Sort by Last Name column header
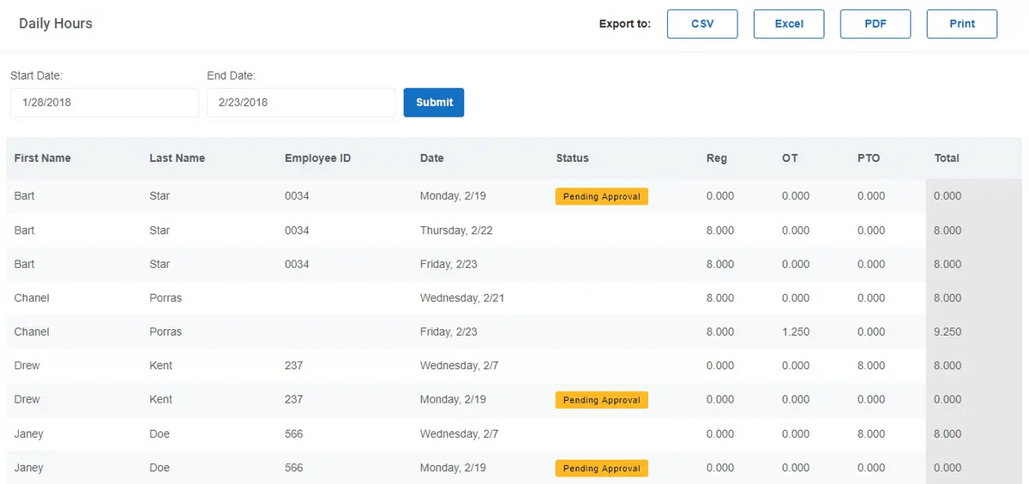 click(x=178, y=158)
